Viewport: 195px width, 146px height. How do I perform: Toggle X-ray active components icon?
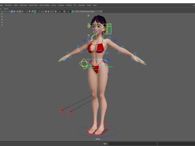(x=48, y=11)
